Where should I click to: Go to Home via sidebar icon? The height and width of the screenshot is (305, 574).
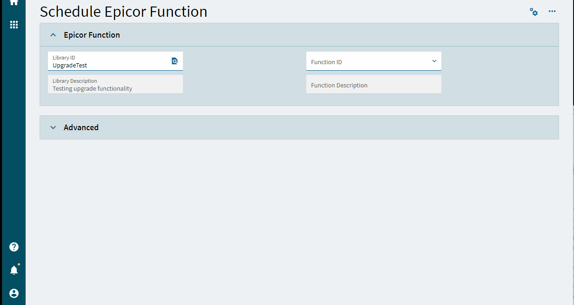coord(14,2)
